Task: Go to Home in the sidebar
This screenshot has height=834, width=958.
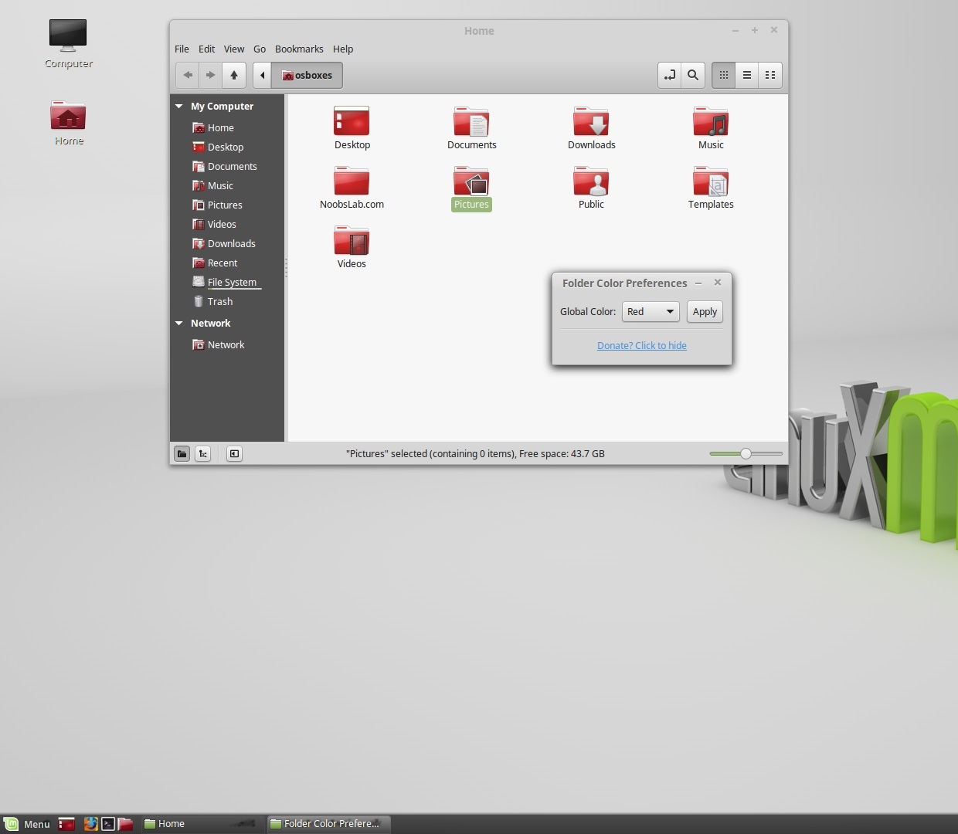Action: [220, 128]
